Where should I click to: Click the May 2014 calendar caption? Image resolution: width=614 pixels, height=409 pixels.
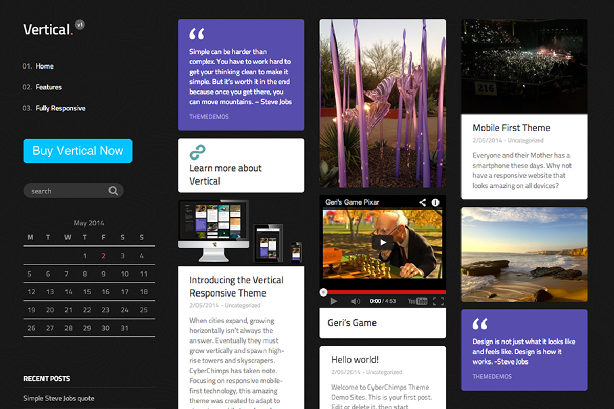click(89, 223)
